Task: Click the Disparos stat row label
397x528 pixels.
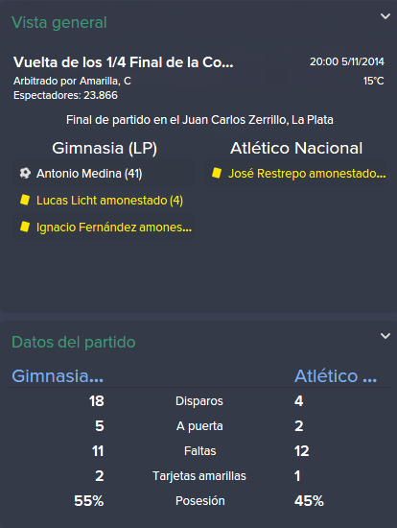Action: coord(199,401)
